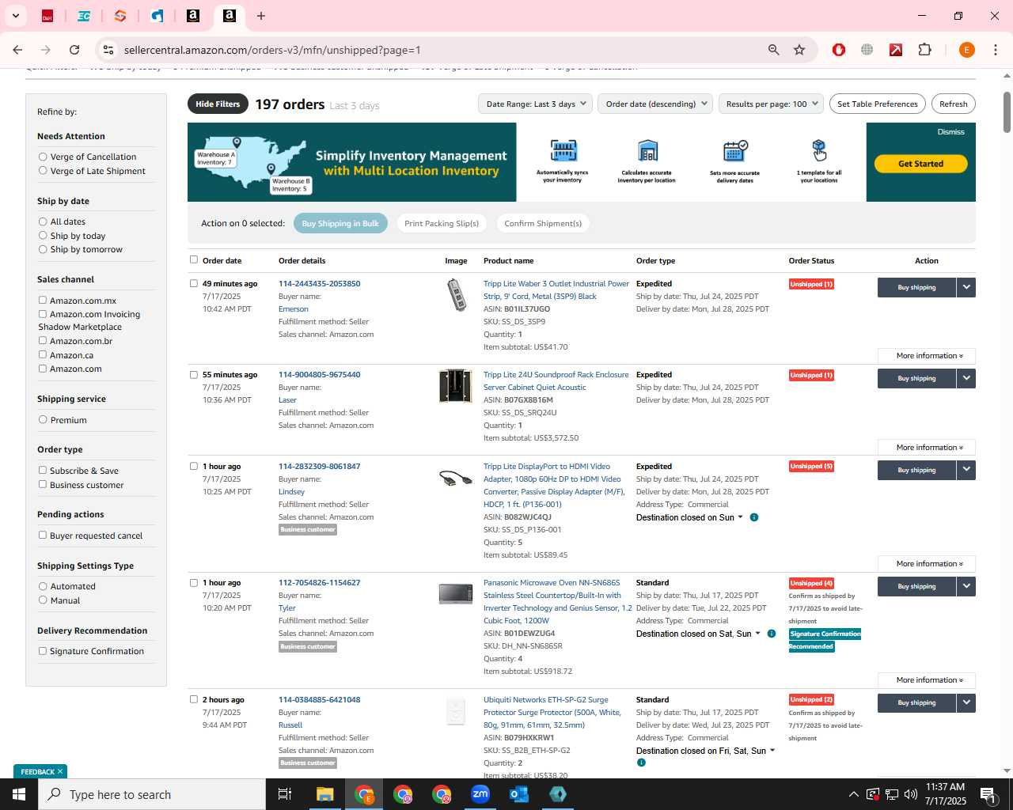Click the Windows taskbar search box
This screenshot has height=810, width=1013.
pyautogui.click(x=152, y=794)
